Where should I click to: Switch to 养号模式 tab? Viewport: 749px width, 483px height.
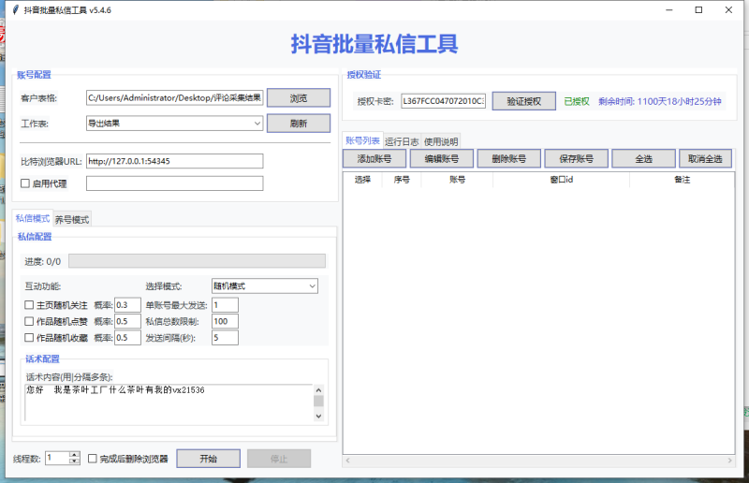tap(72, 220)
